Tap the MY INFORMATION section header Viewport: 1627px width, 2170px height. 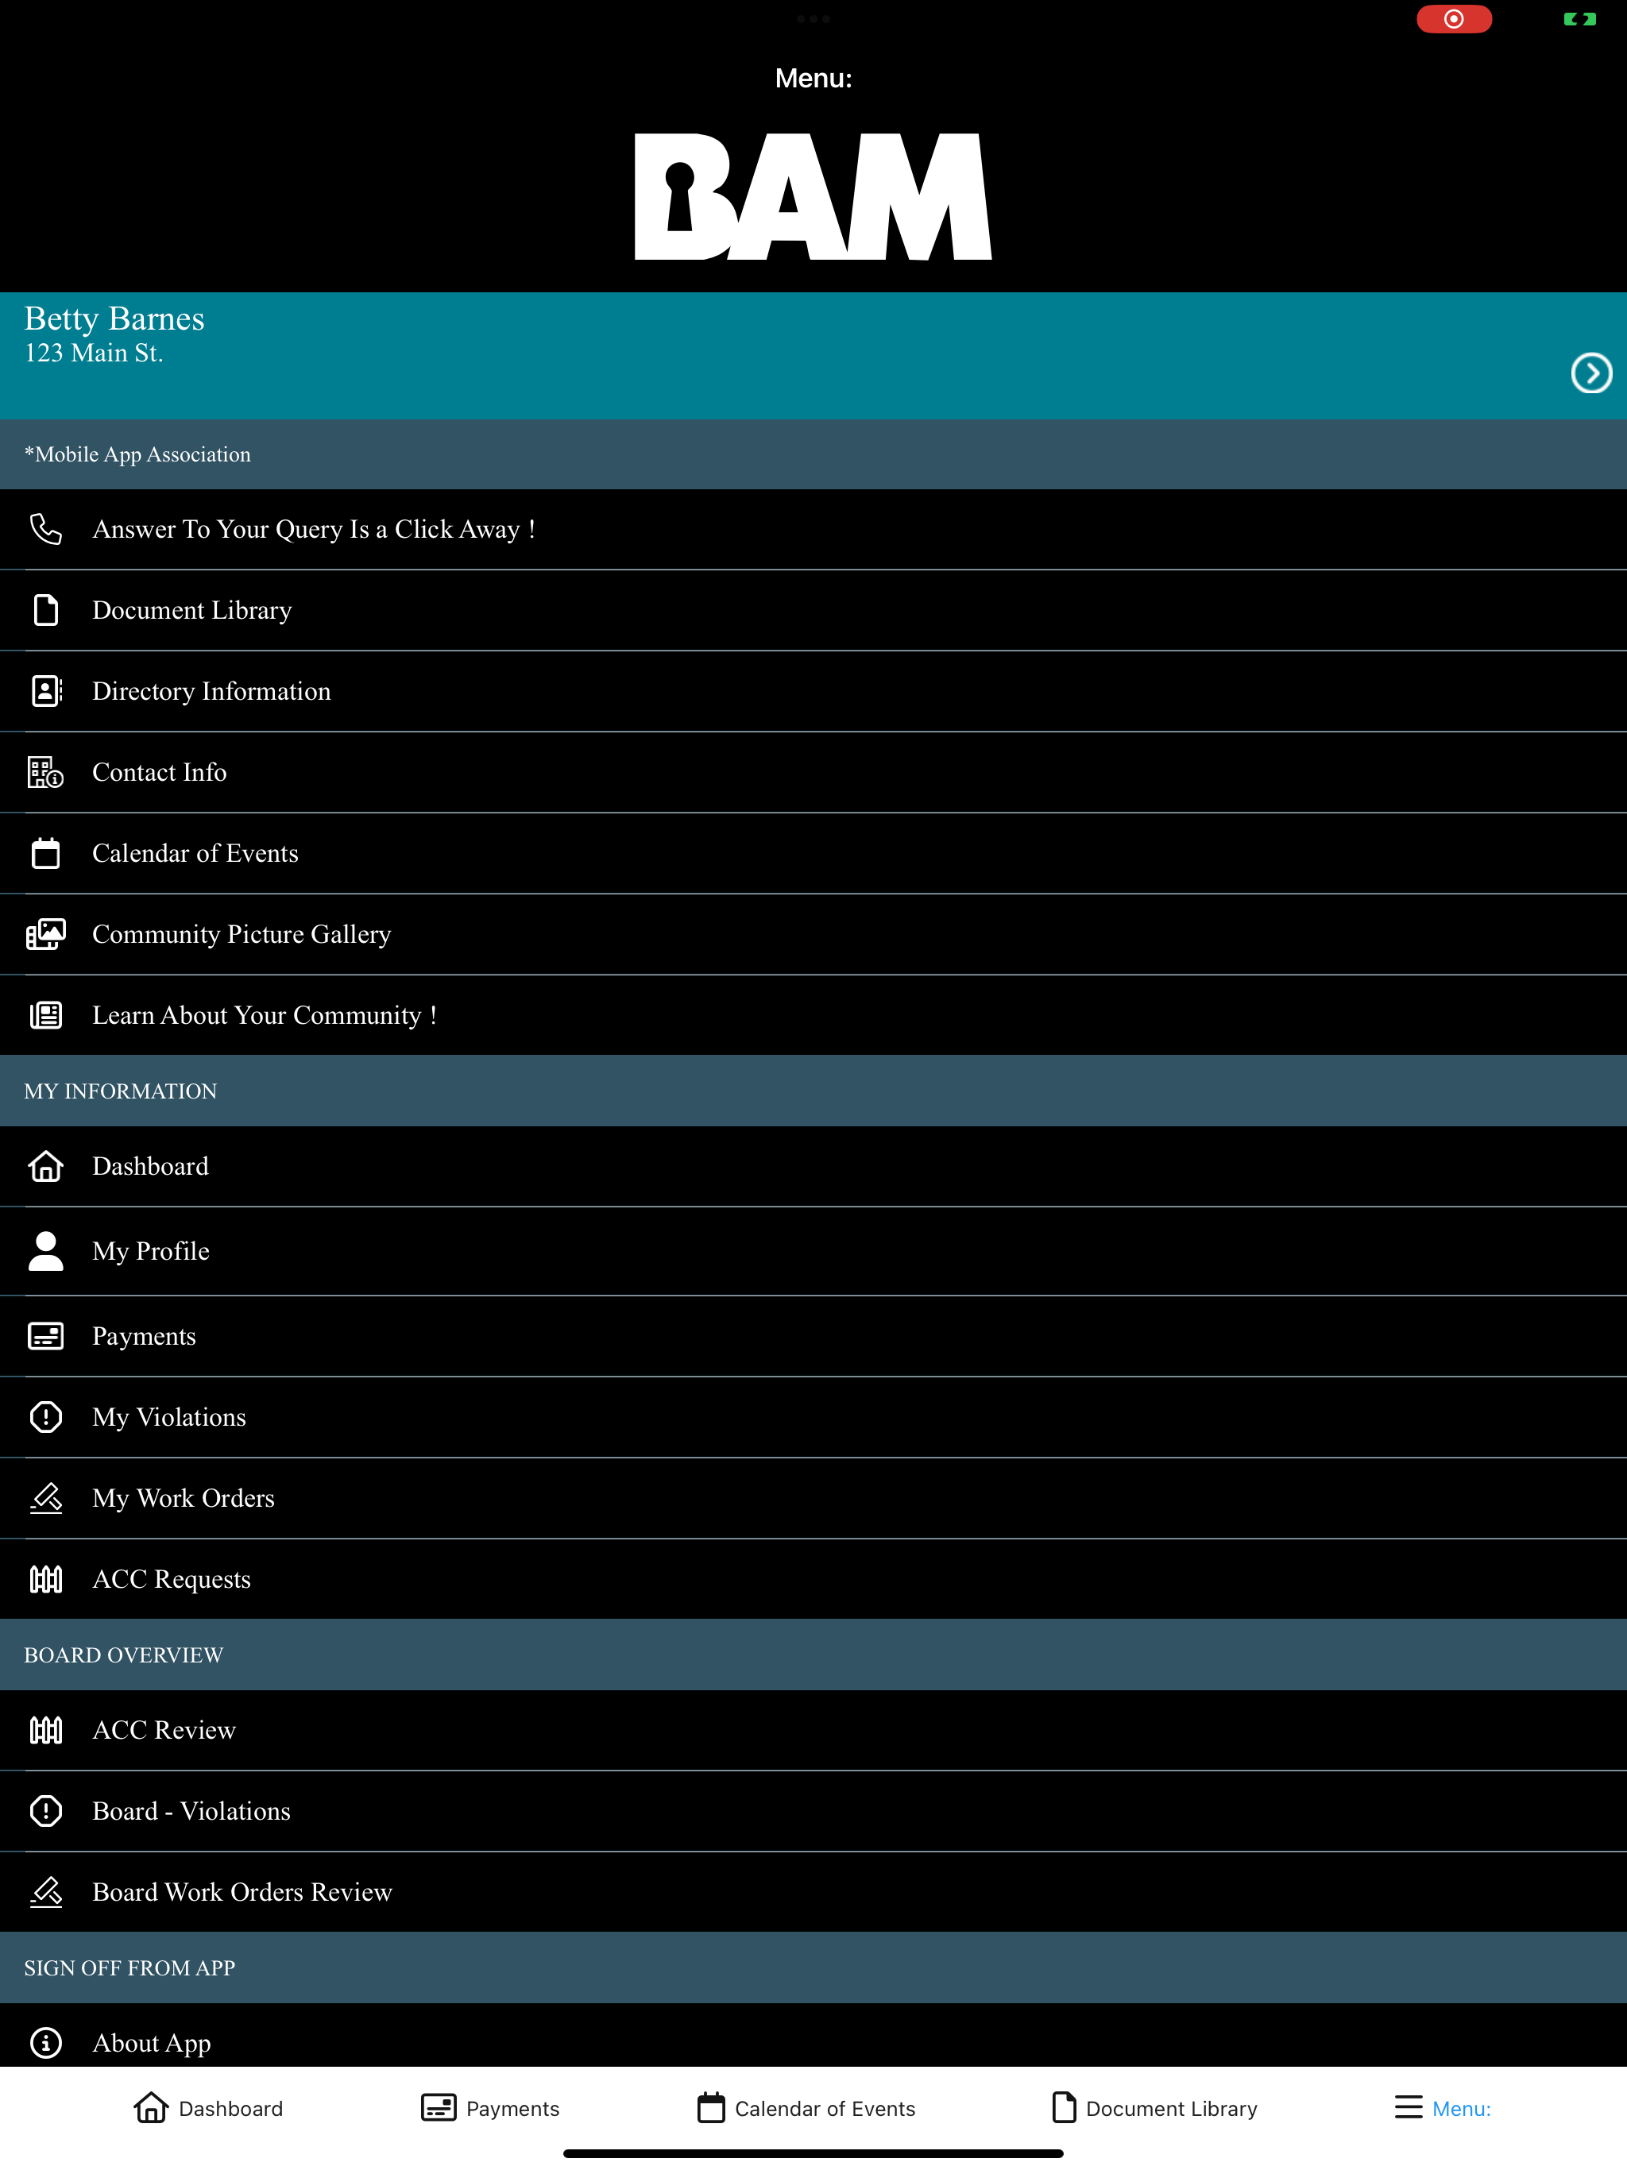point(813,1091)
